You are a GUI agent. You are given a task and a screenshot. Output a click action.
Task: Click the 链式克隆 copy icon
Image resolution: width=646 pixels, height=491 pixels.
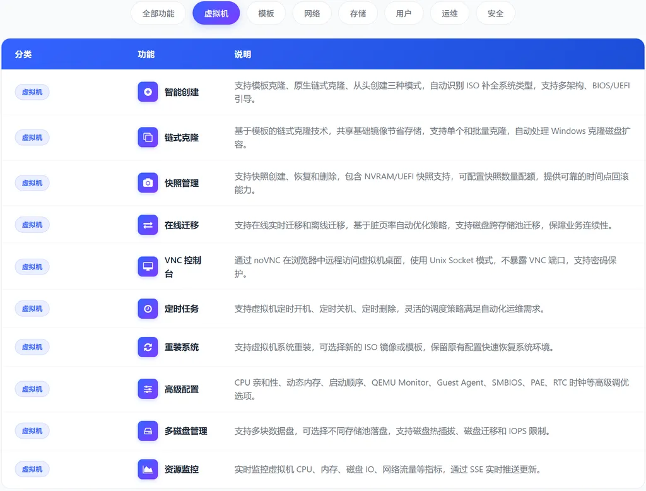(148, 138)
